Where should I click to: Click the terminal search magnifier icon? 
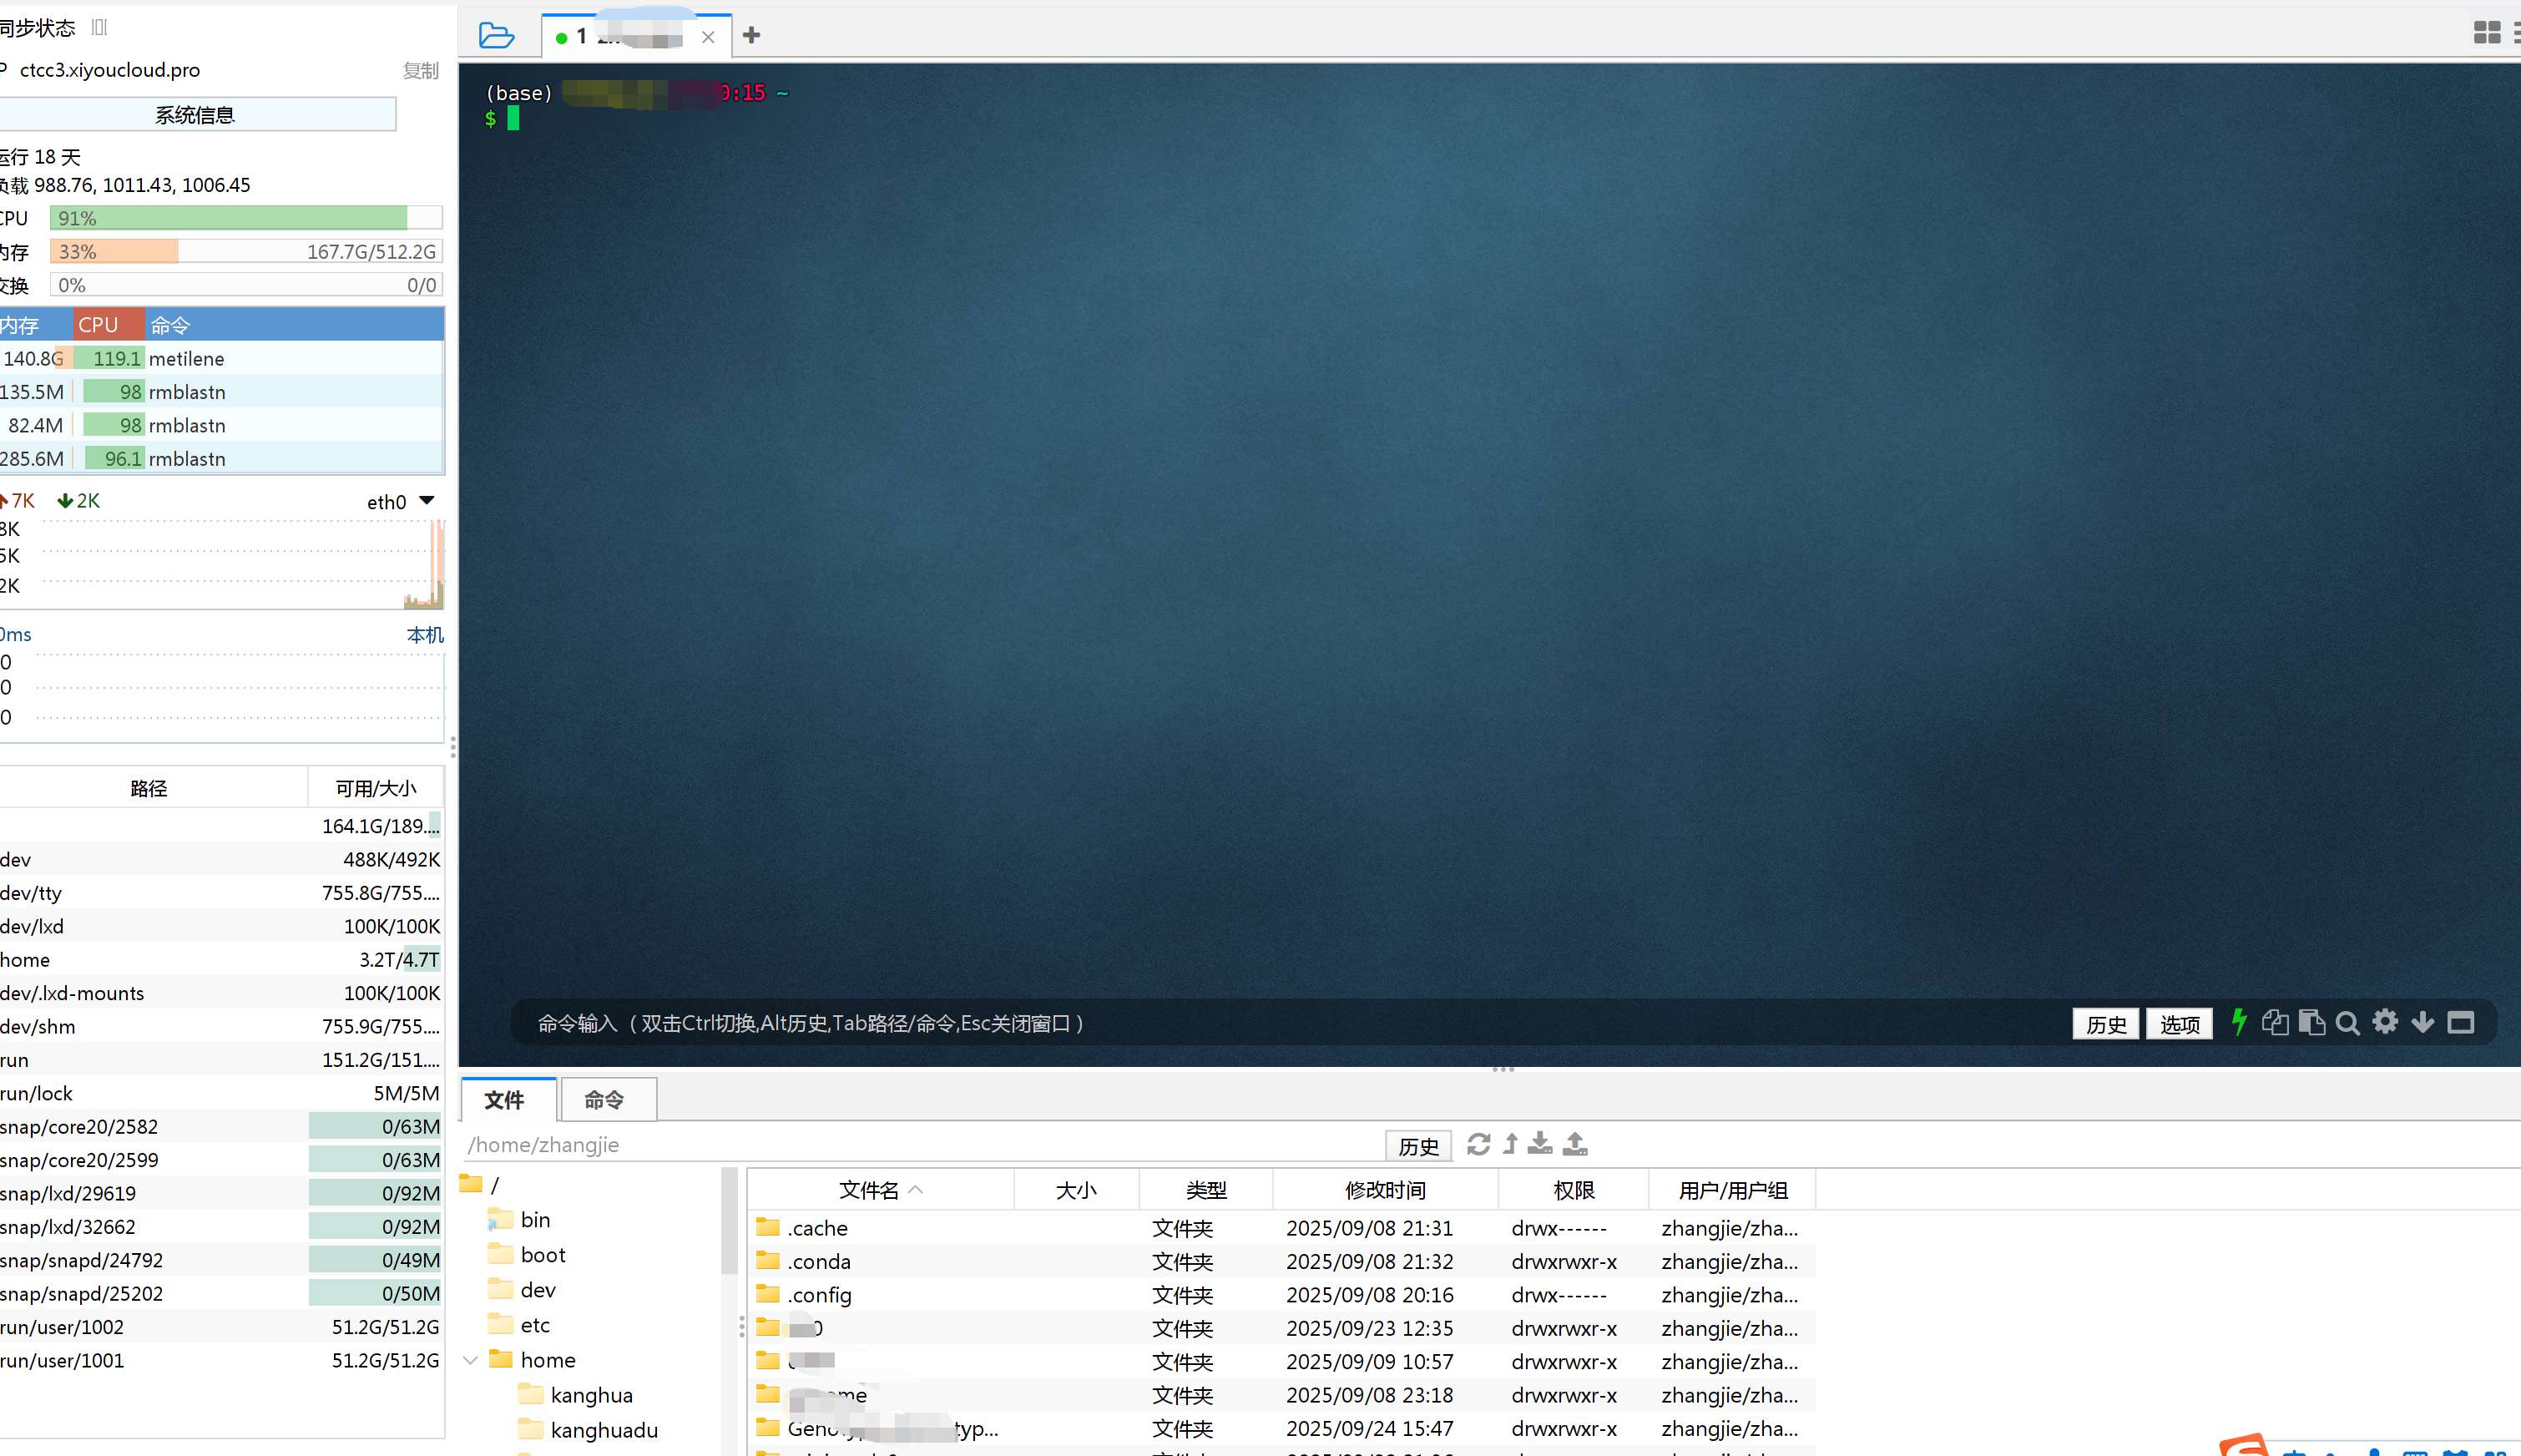[x=2348, y=1023]
